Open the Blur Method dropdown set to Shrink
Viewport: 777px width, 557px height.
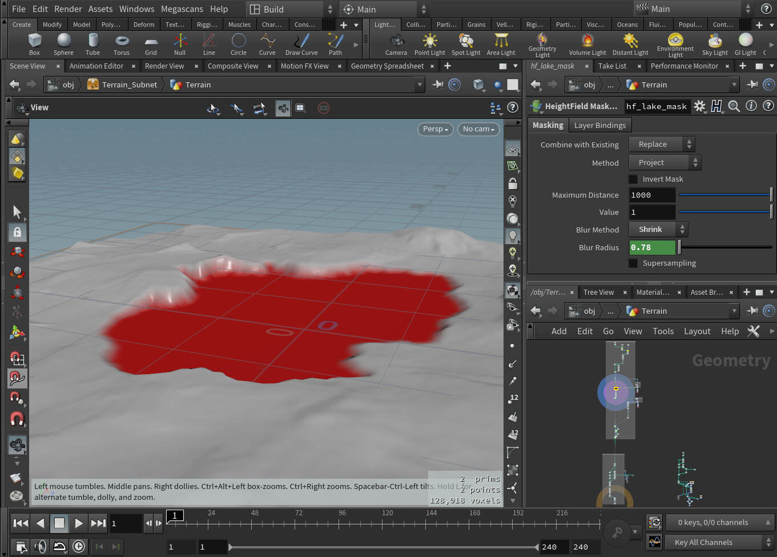tap(658, 229)
